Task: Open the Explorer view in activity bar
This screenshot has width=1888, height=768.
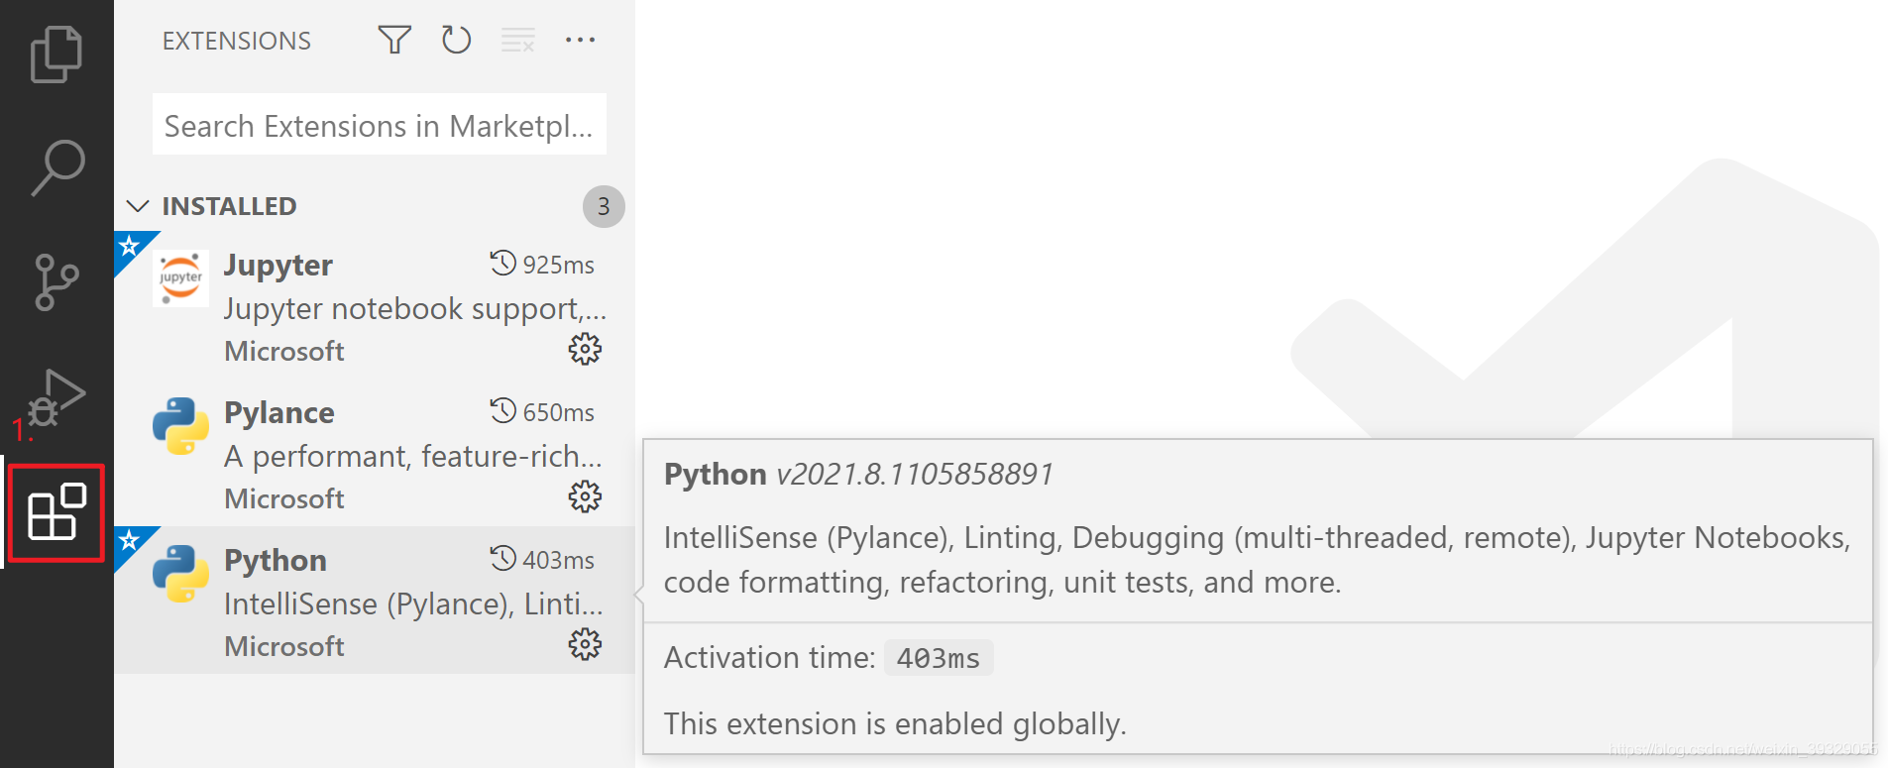Action: [x=56, y=55]
